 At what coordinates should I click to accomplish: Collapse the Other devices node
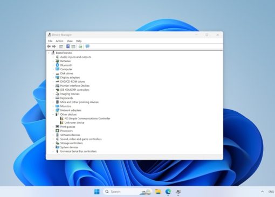[53, 114]
